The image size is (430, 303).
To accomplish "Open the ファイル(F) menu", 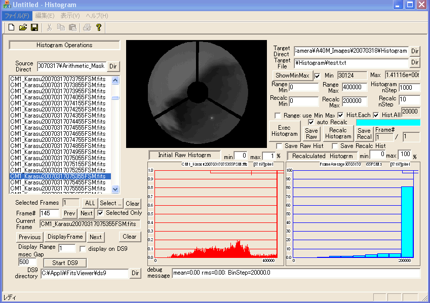I will pyautogui.click(x=17, y=16).
